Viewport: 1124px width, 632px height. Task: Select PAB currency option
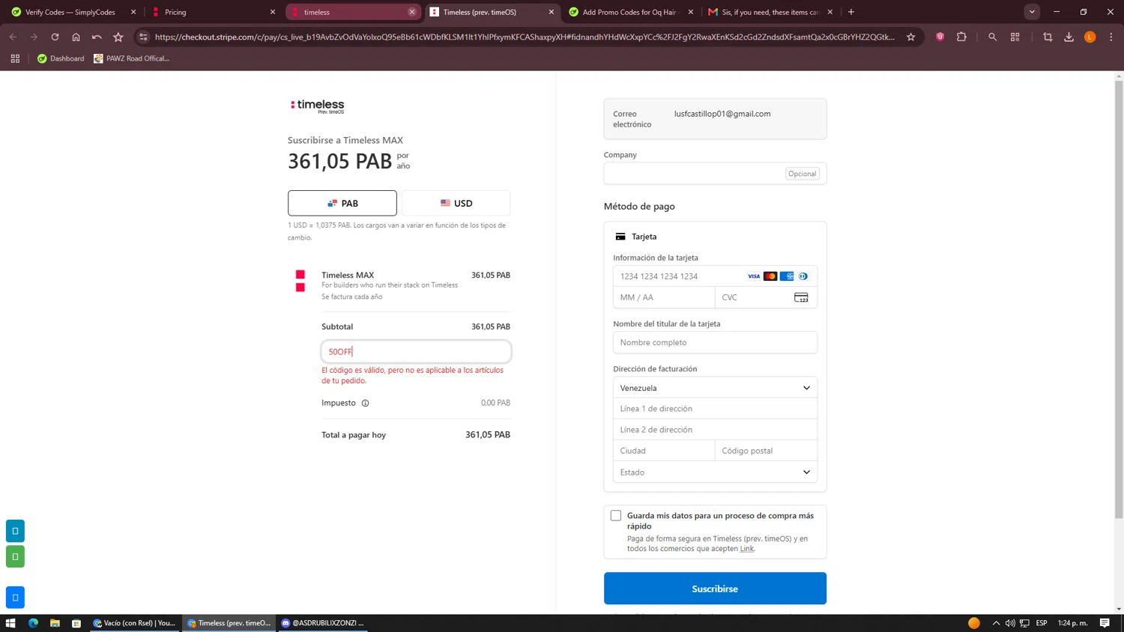pyautogui.click(x=342, y=203)
